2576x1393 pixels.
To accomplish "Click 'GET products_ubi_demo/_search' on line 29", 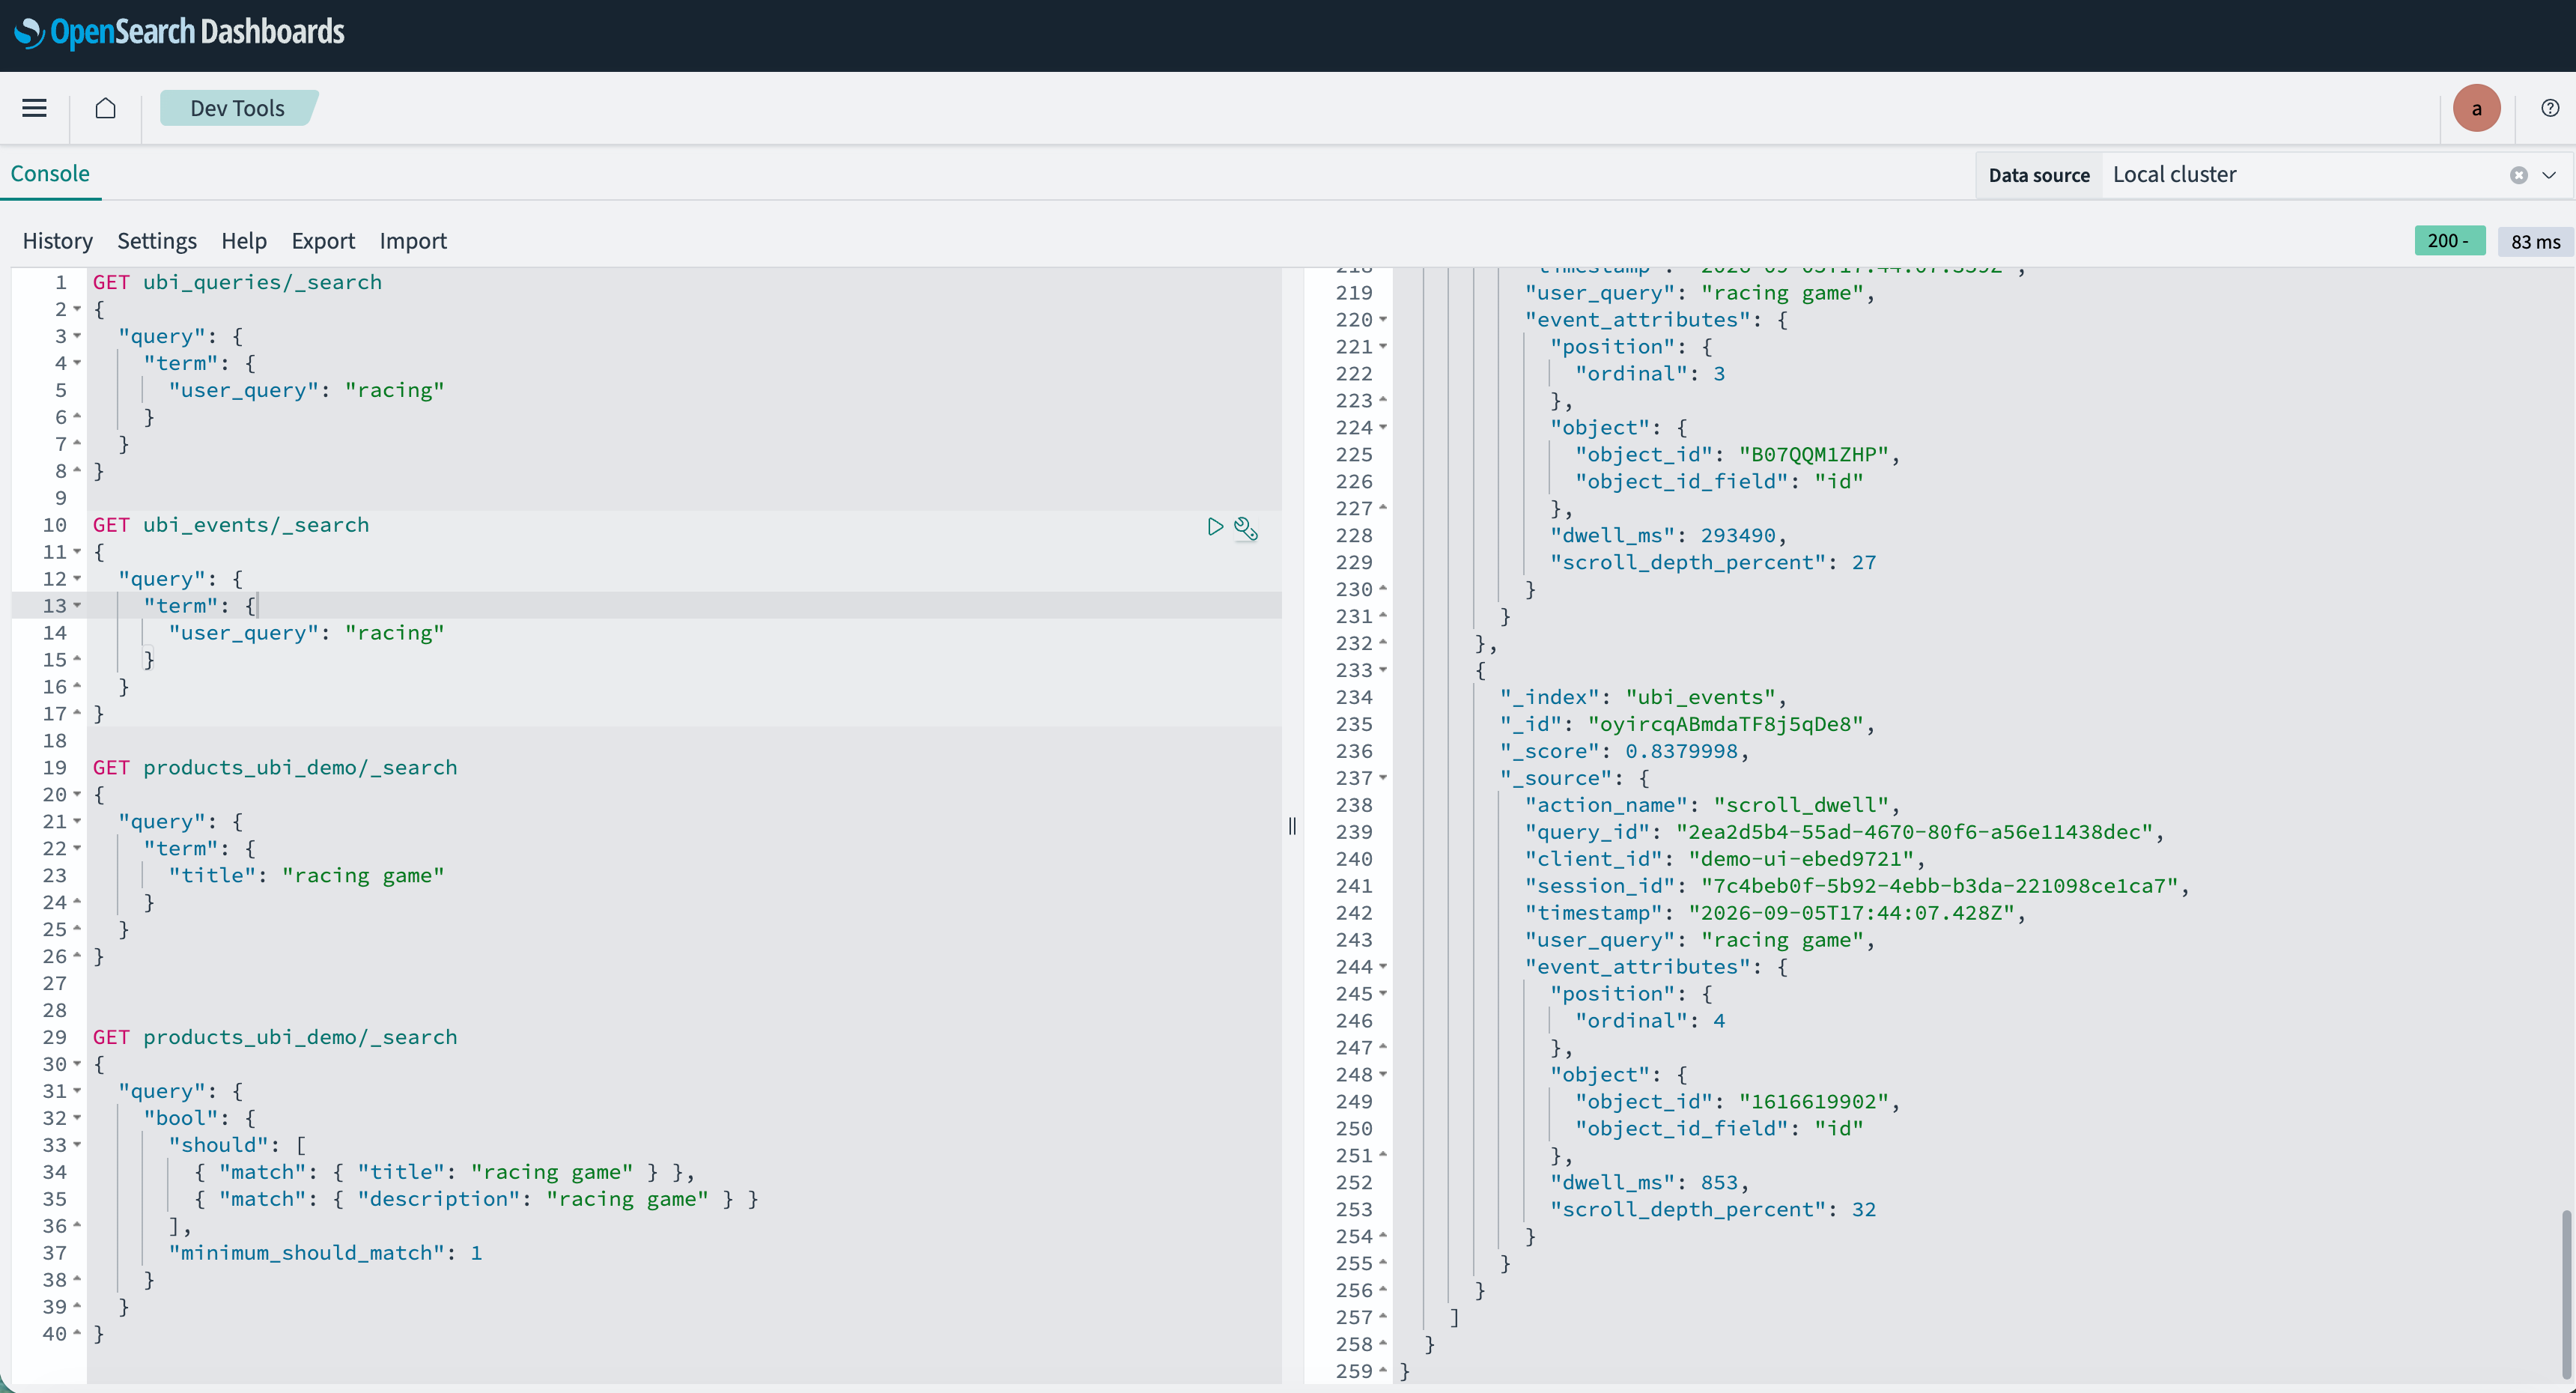I will 275,1038.
